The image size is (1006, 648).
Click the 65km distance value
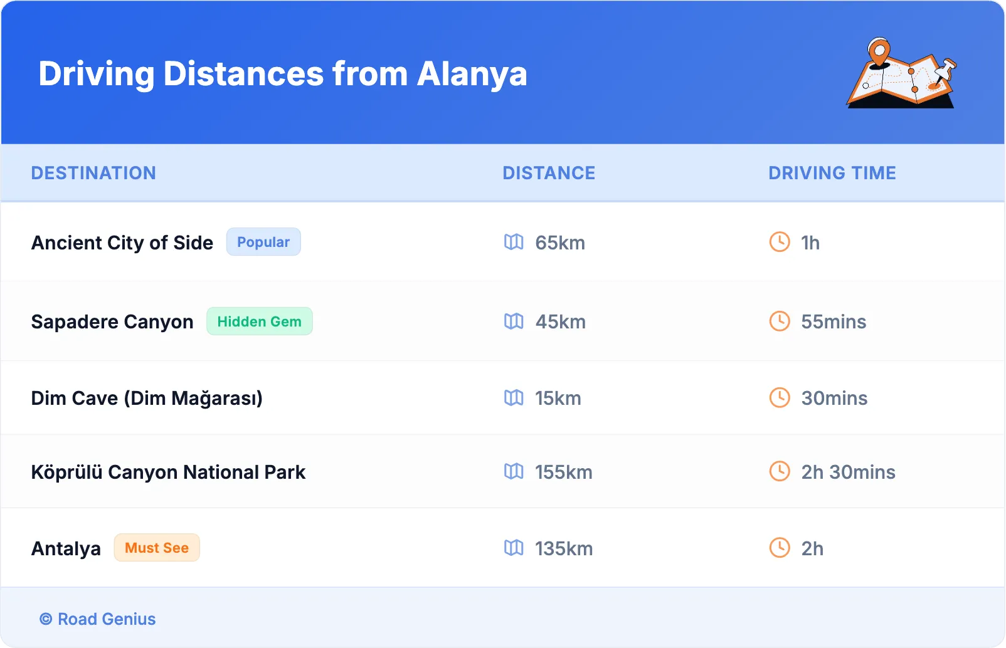[x=560, y=243]
